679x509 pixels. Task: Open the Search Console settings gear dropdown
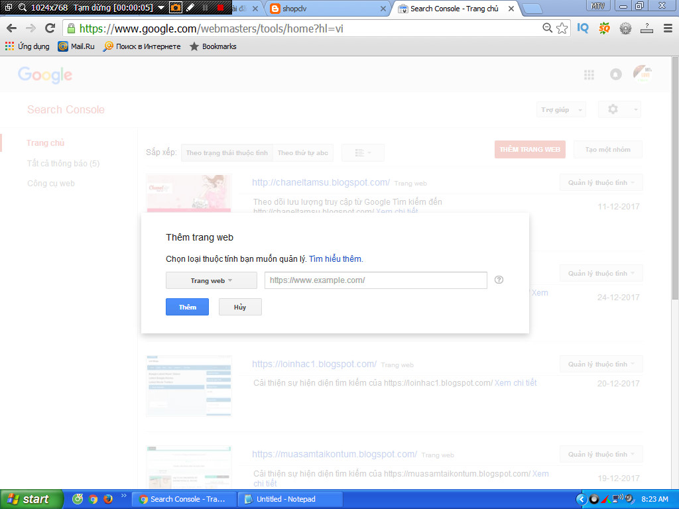(619, 109)
